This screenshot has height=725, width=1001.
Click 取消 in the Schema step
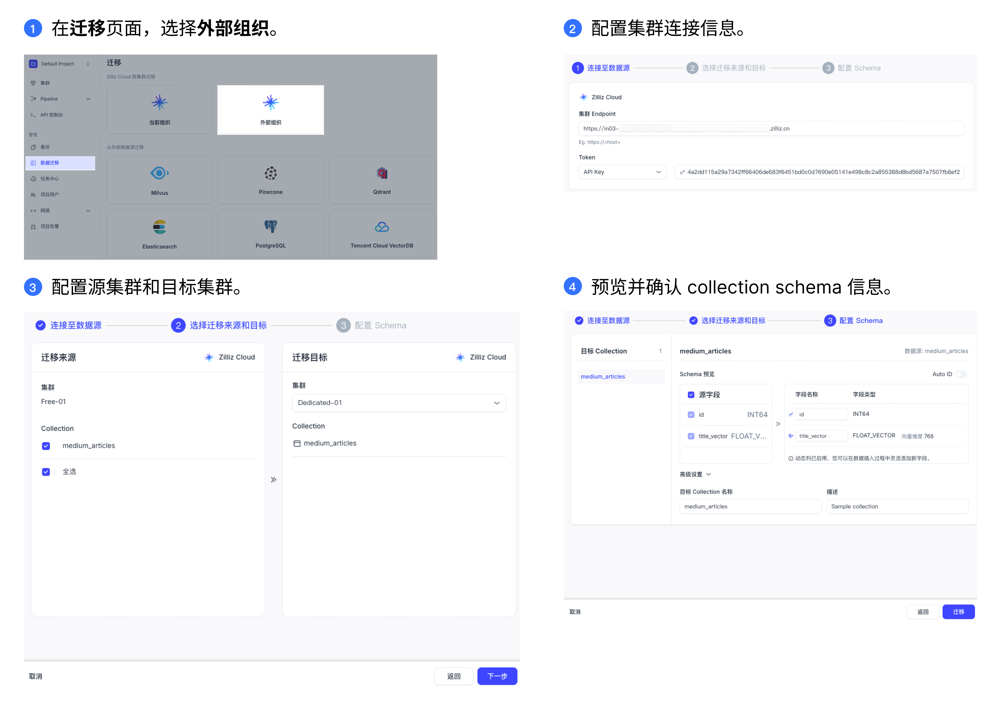[x=575, y=612]
